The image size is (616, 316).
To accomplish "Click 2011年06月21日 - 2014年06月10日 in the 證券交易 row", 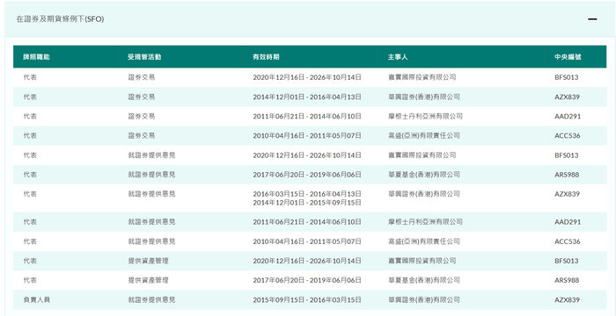I will [x=307, y=117].
